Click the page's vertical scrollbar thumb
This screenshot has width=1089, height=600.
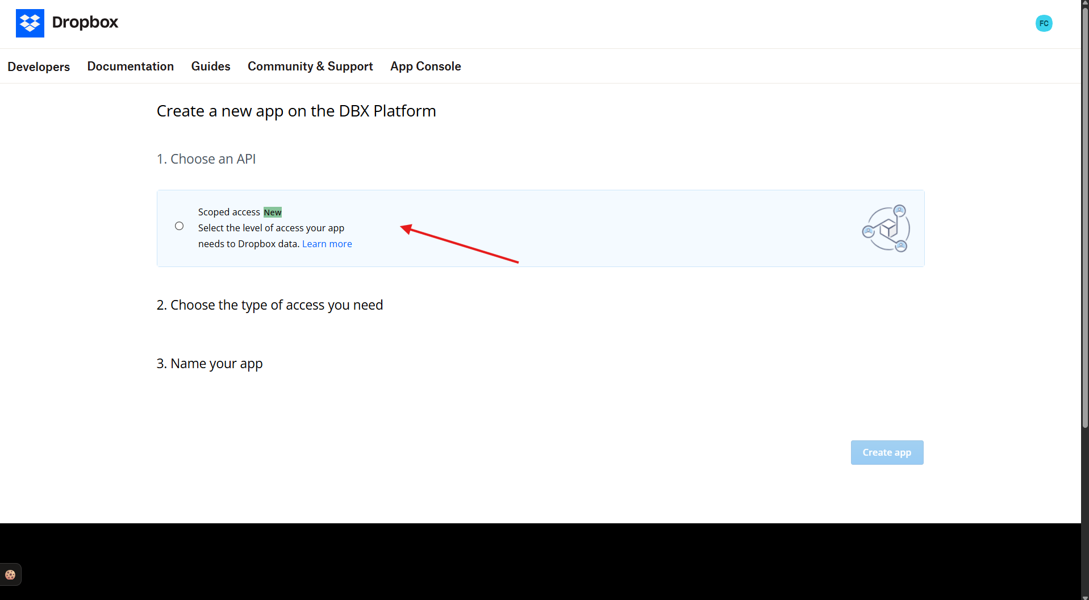1084,216
